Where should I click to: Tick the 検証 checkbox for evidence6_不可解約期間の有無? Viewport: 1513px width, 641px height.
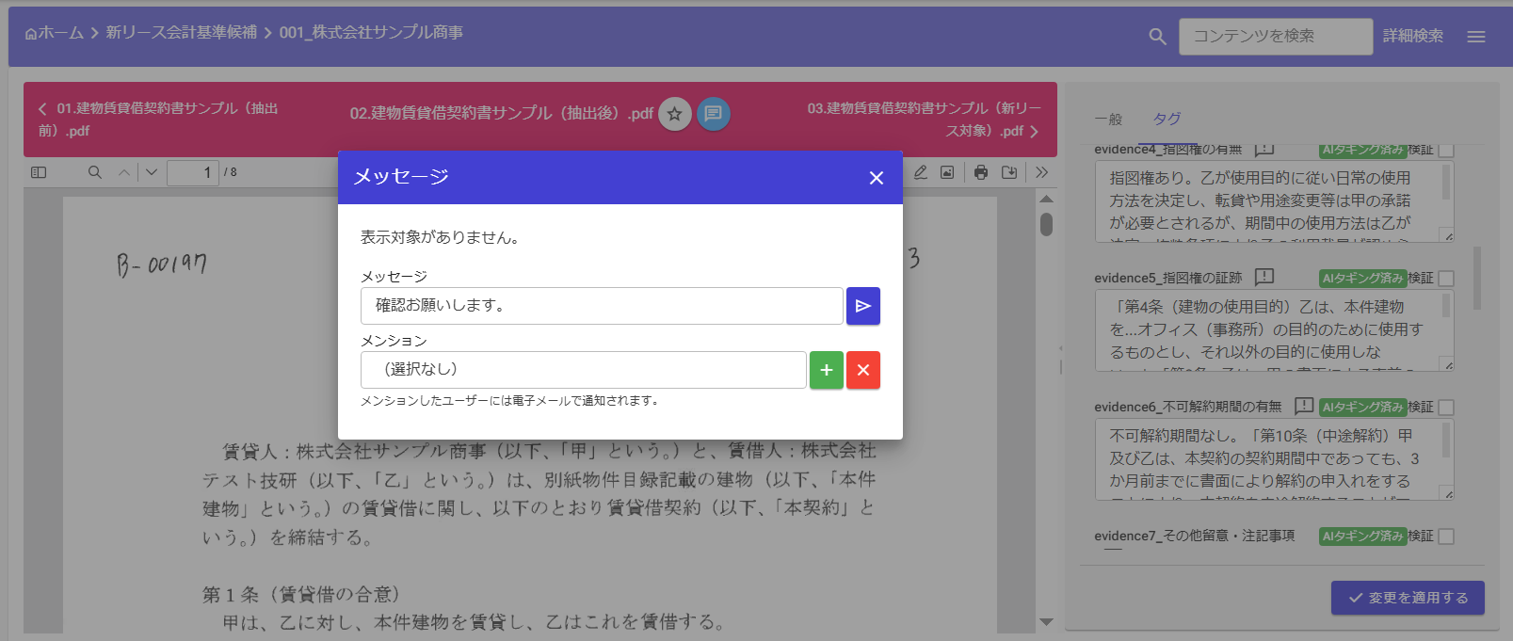(1446, 408)
